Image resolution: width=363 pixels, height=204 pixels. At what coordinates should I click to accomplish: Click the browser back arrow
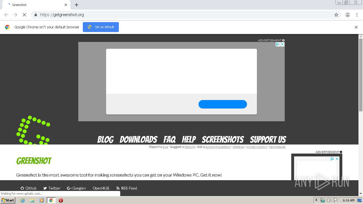pyautogui.click(x=6, y=15)
